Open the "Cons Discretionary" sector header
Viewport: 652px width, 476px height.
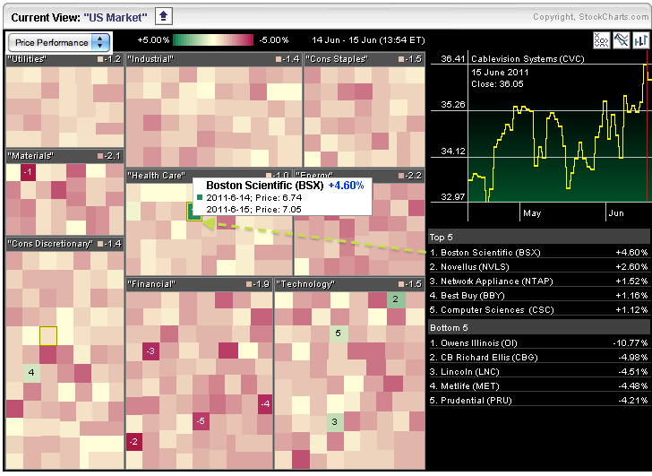(64, 244)
